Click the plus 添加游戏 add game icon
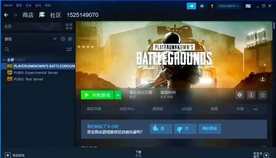Screen dimensions: 276x158 [8, 155]
